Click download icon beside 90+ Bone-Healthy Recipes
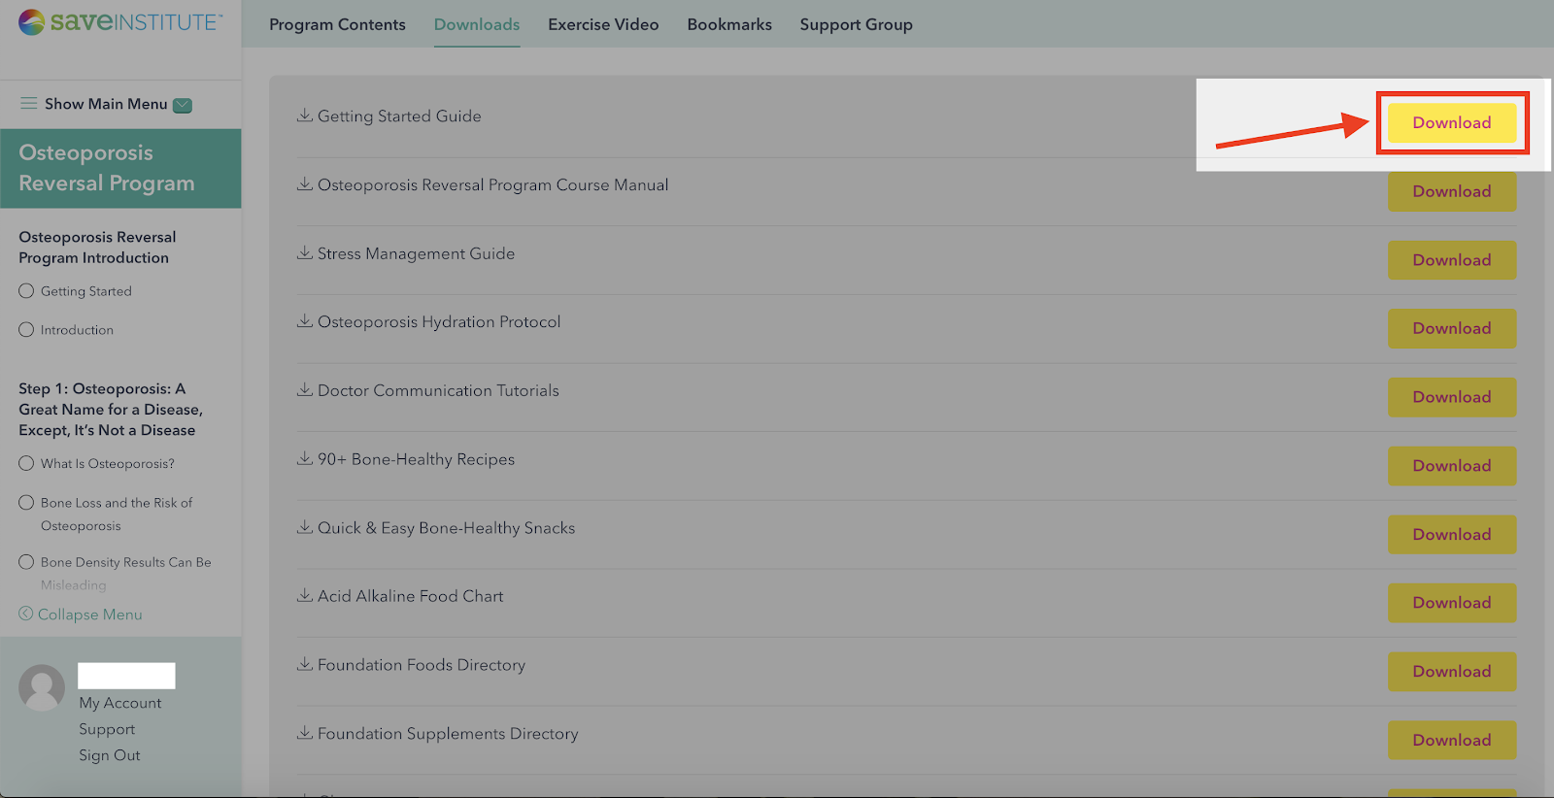The width and height of the screenshot is (1554, 798). tap(304, 459)
